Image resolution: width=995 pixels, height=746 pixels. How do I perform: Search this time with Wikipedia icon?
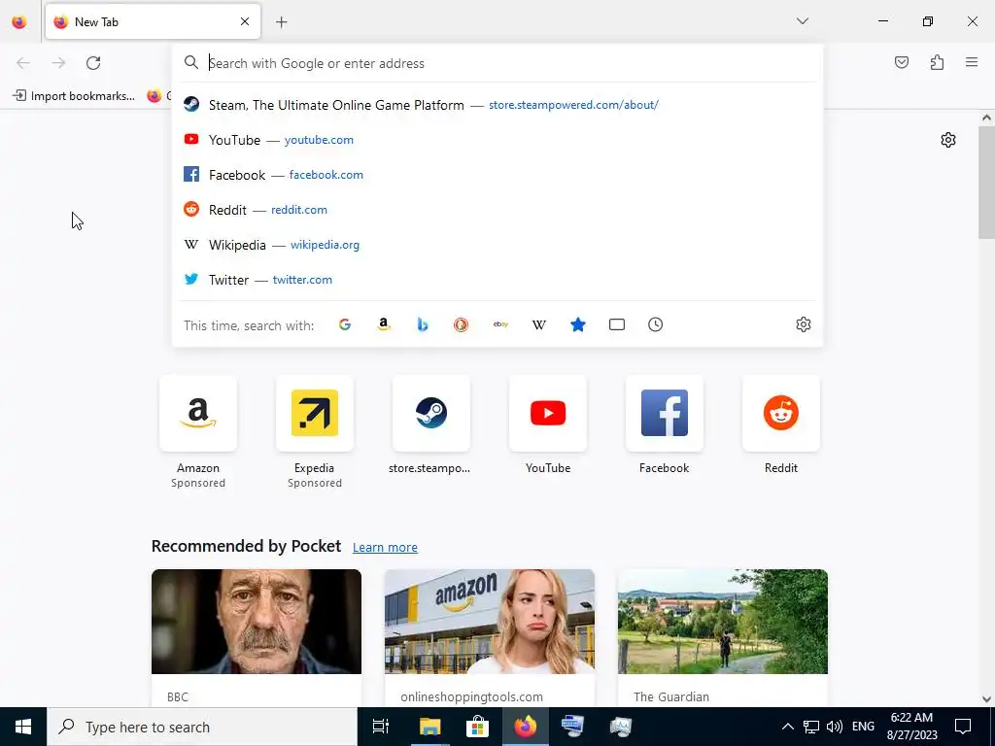538,324
